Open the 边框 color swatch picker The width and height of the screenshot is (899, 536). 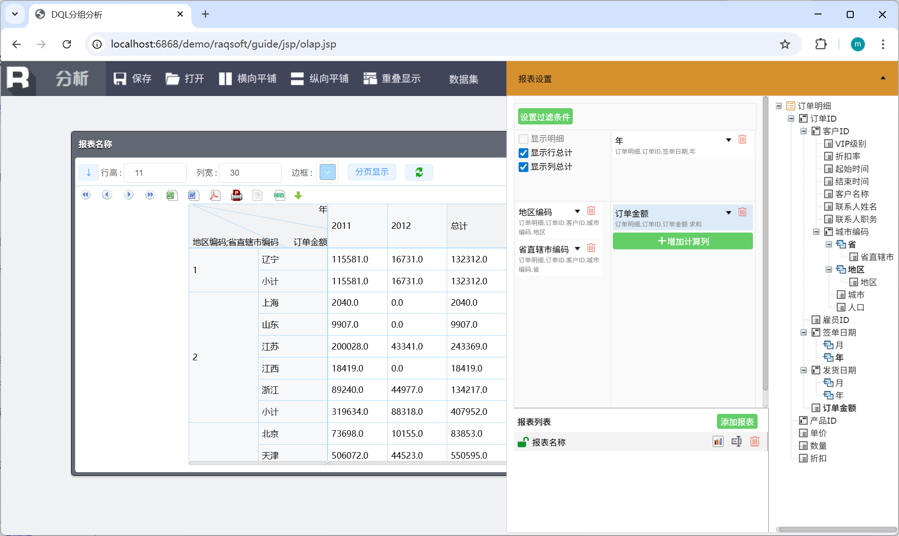pyautogui.click(x=327, y=172)
